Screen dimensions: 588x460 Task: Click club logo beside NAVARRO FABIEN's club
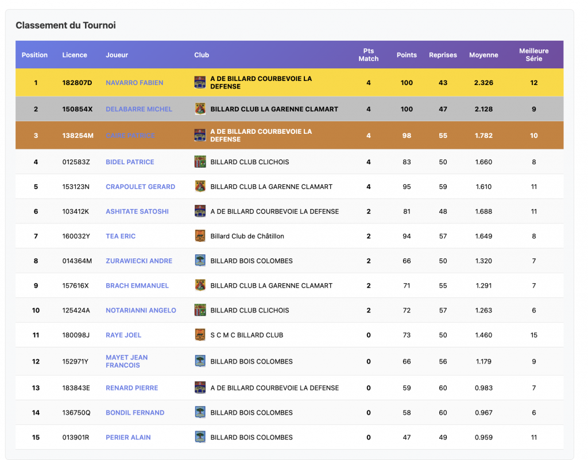pyautogui.click(x=200, y=83)
